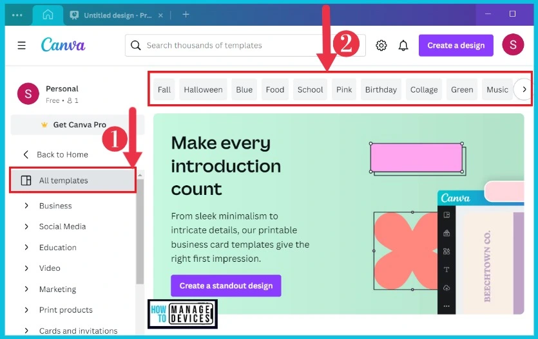Click the sidebar scrollbar up arrow
538x339 pixels.
pos(140,176)
